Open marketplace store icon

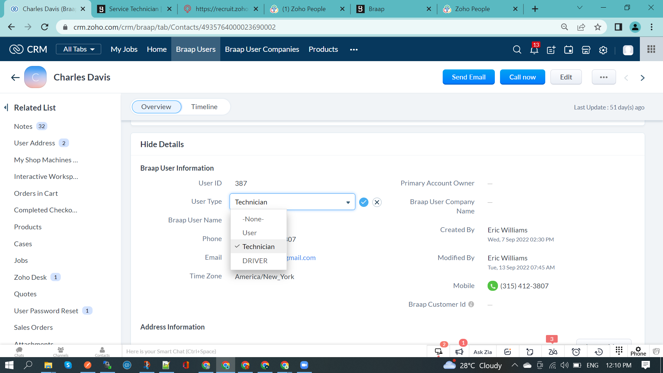(x=586, y=50)
